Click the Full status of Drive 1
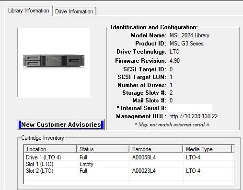243x190 pixels. click(x=83, y=157)
